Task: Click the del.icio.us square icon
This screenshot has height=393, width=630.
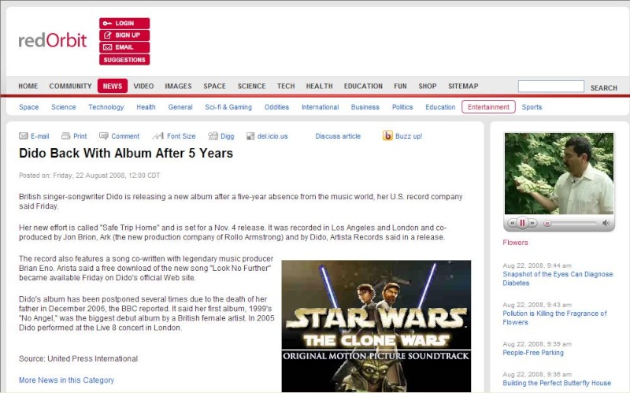Action: click(250, 136)
